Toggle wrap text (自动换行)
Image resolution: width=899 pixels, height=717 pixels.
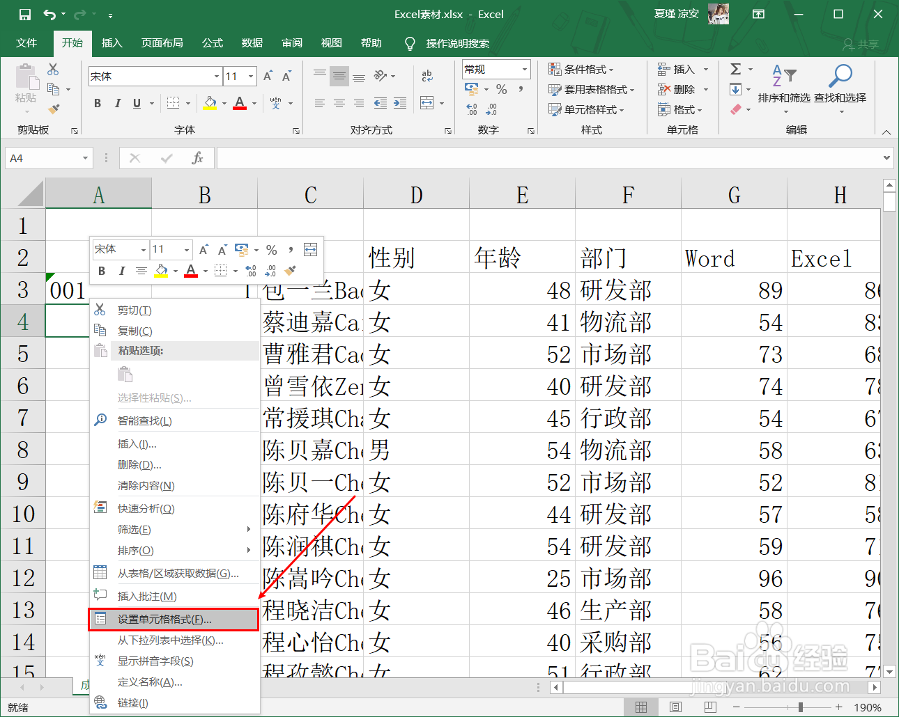(x=427, y=77)
